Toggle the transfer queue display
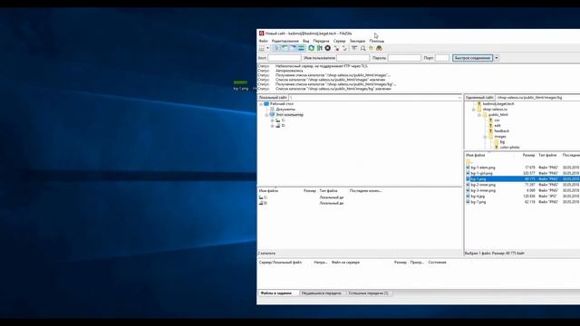 (301, 48)
